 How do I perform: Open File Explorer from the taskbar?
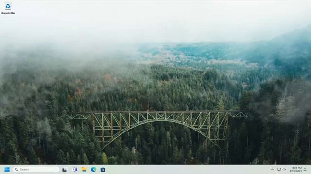(84, 169)
